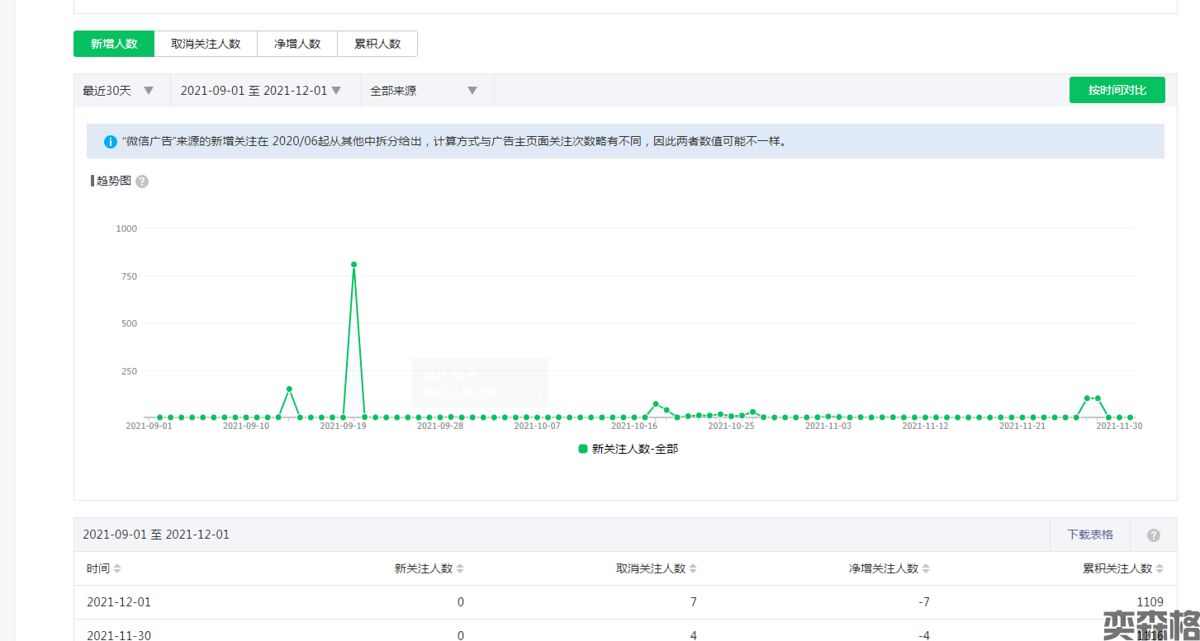Click the 按时间对比 green button

(x=1117, y=90)
